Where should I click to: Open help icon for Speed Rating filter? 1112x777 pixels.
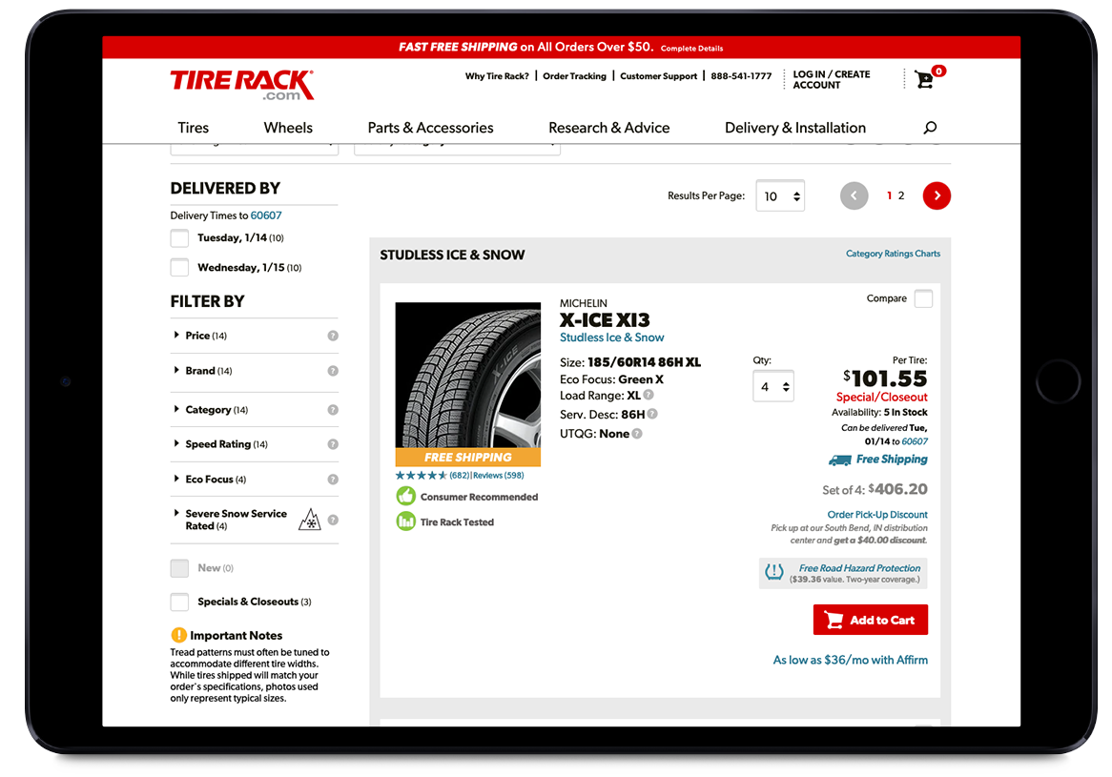(333, 444)
